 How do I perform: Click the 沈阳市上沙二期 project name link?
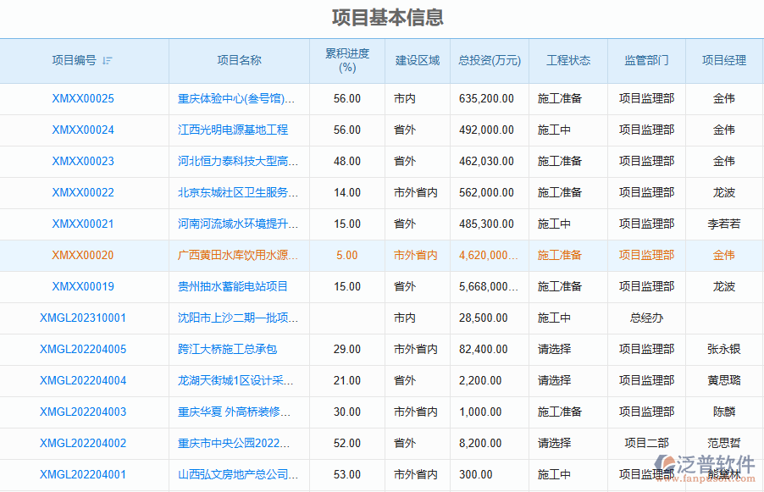(x=238, y=318)
